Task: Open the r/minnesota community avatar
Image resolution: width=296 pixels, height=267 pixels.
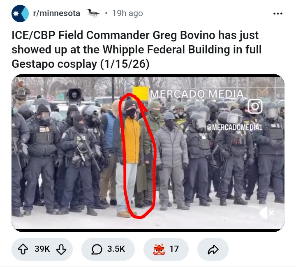Action: [20, 14]
